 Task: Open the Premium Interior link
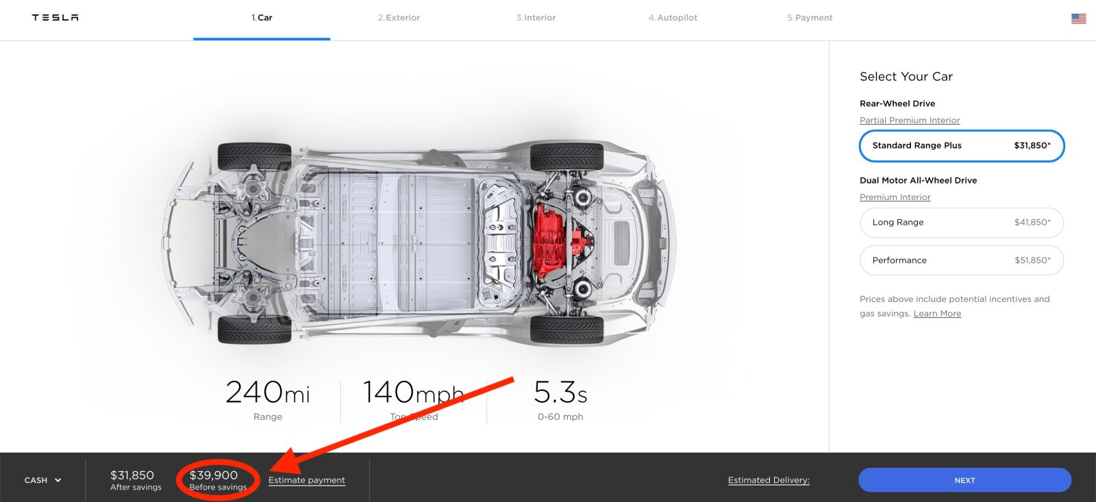pyautogui.click(x=895, y=197)
